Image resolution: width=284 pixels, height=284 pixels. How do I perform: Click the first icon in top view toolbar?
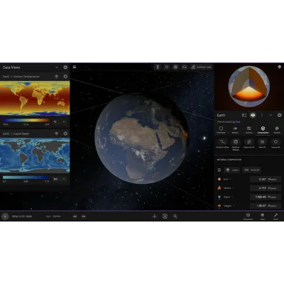tap(158, 67)
